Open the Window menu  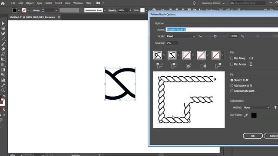pos(78,3)
